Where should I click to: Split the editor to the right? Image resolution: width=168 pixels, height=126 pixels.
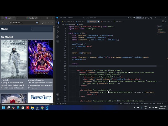pos(163,22)
